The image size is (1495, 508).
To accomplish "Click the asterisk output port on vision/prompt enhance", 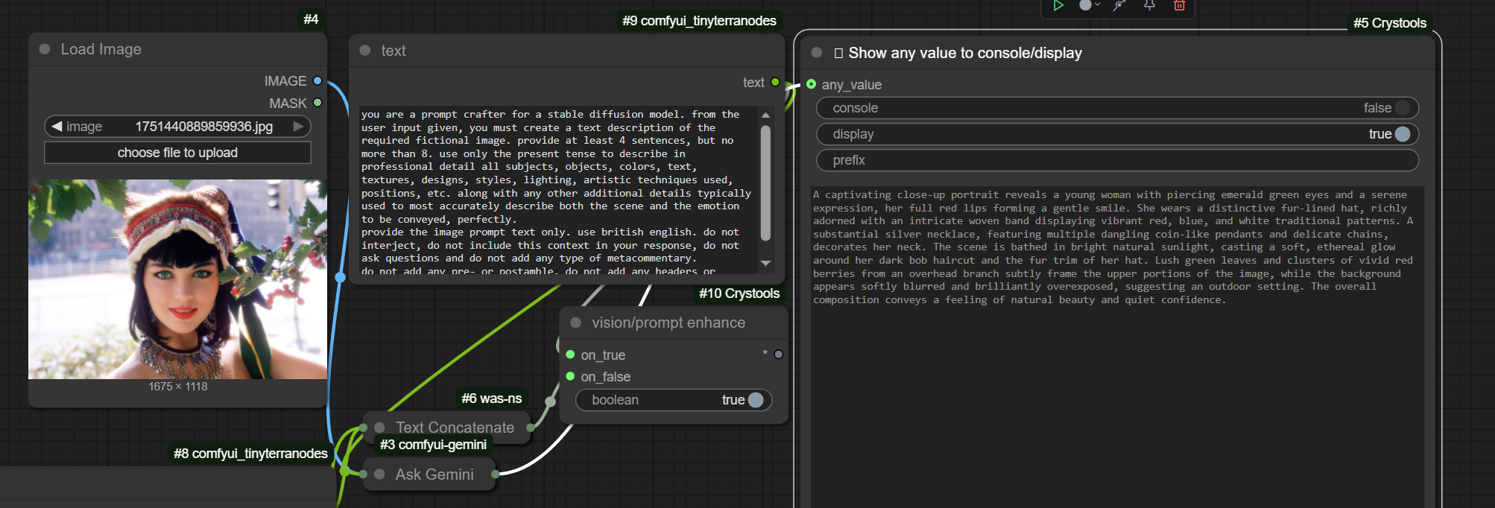I will coord(779,355).
